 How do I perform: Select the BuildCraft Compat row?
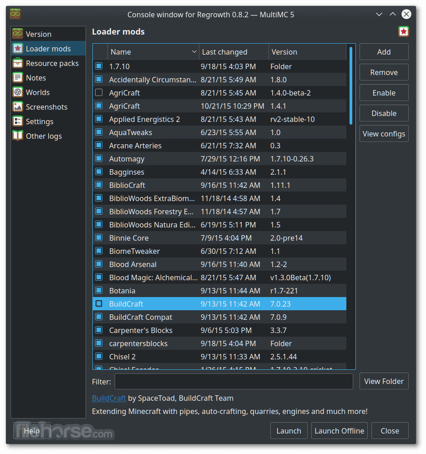tap(219, 317)
